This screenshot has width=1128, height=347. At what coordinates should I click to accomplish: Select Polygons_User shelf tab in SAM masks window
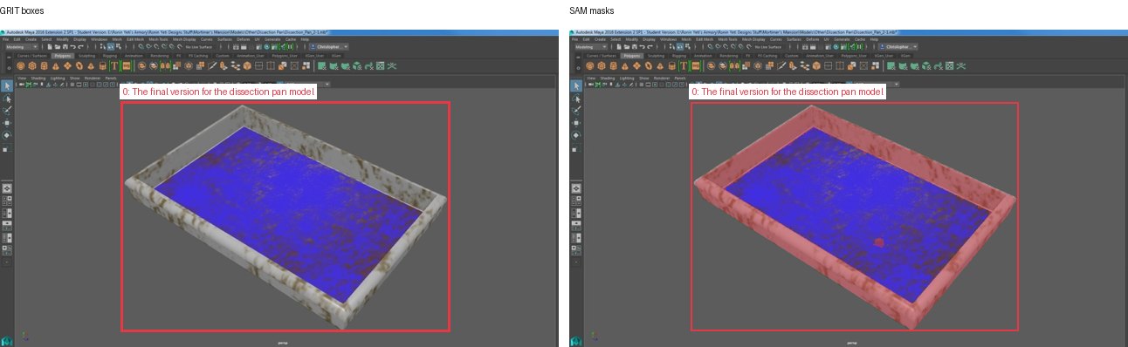click(x=854, y=56)
